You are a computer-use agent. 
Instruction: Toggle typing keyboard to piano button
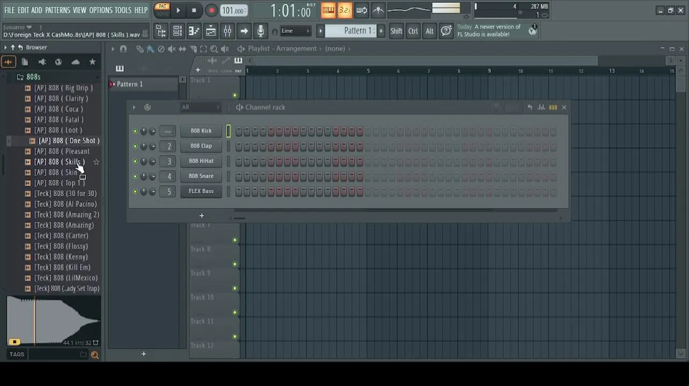tap(328, 10)
